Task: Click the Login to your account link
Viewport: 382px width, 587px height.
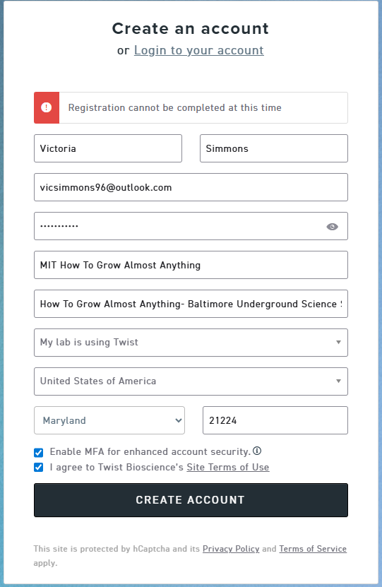Action: point(198,50)
